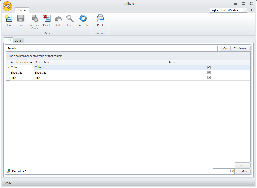Sort by the Attribute Code column header
Viewport: 257px width, 188px height.
click(x=20, y=62)
